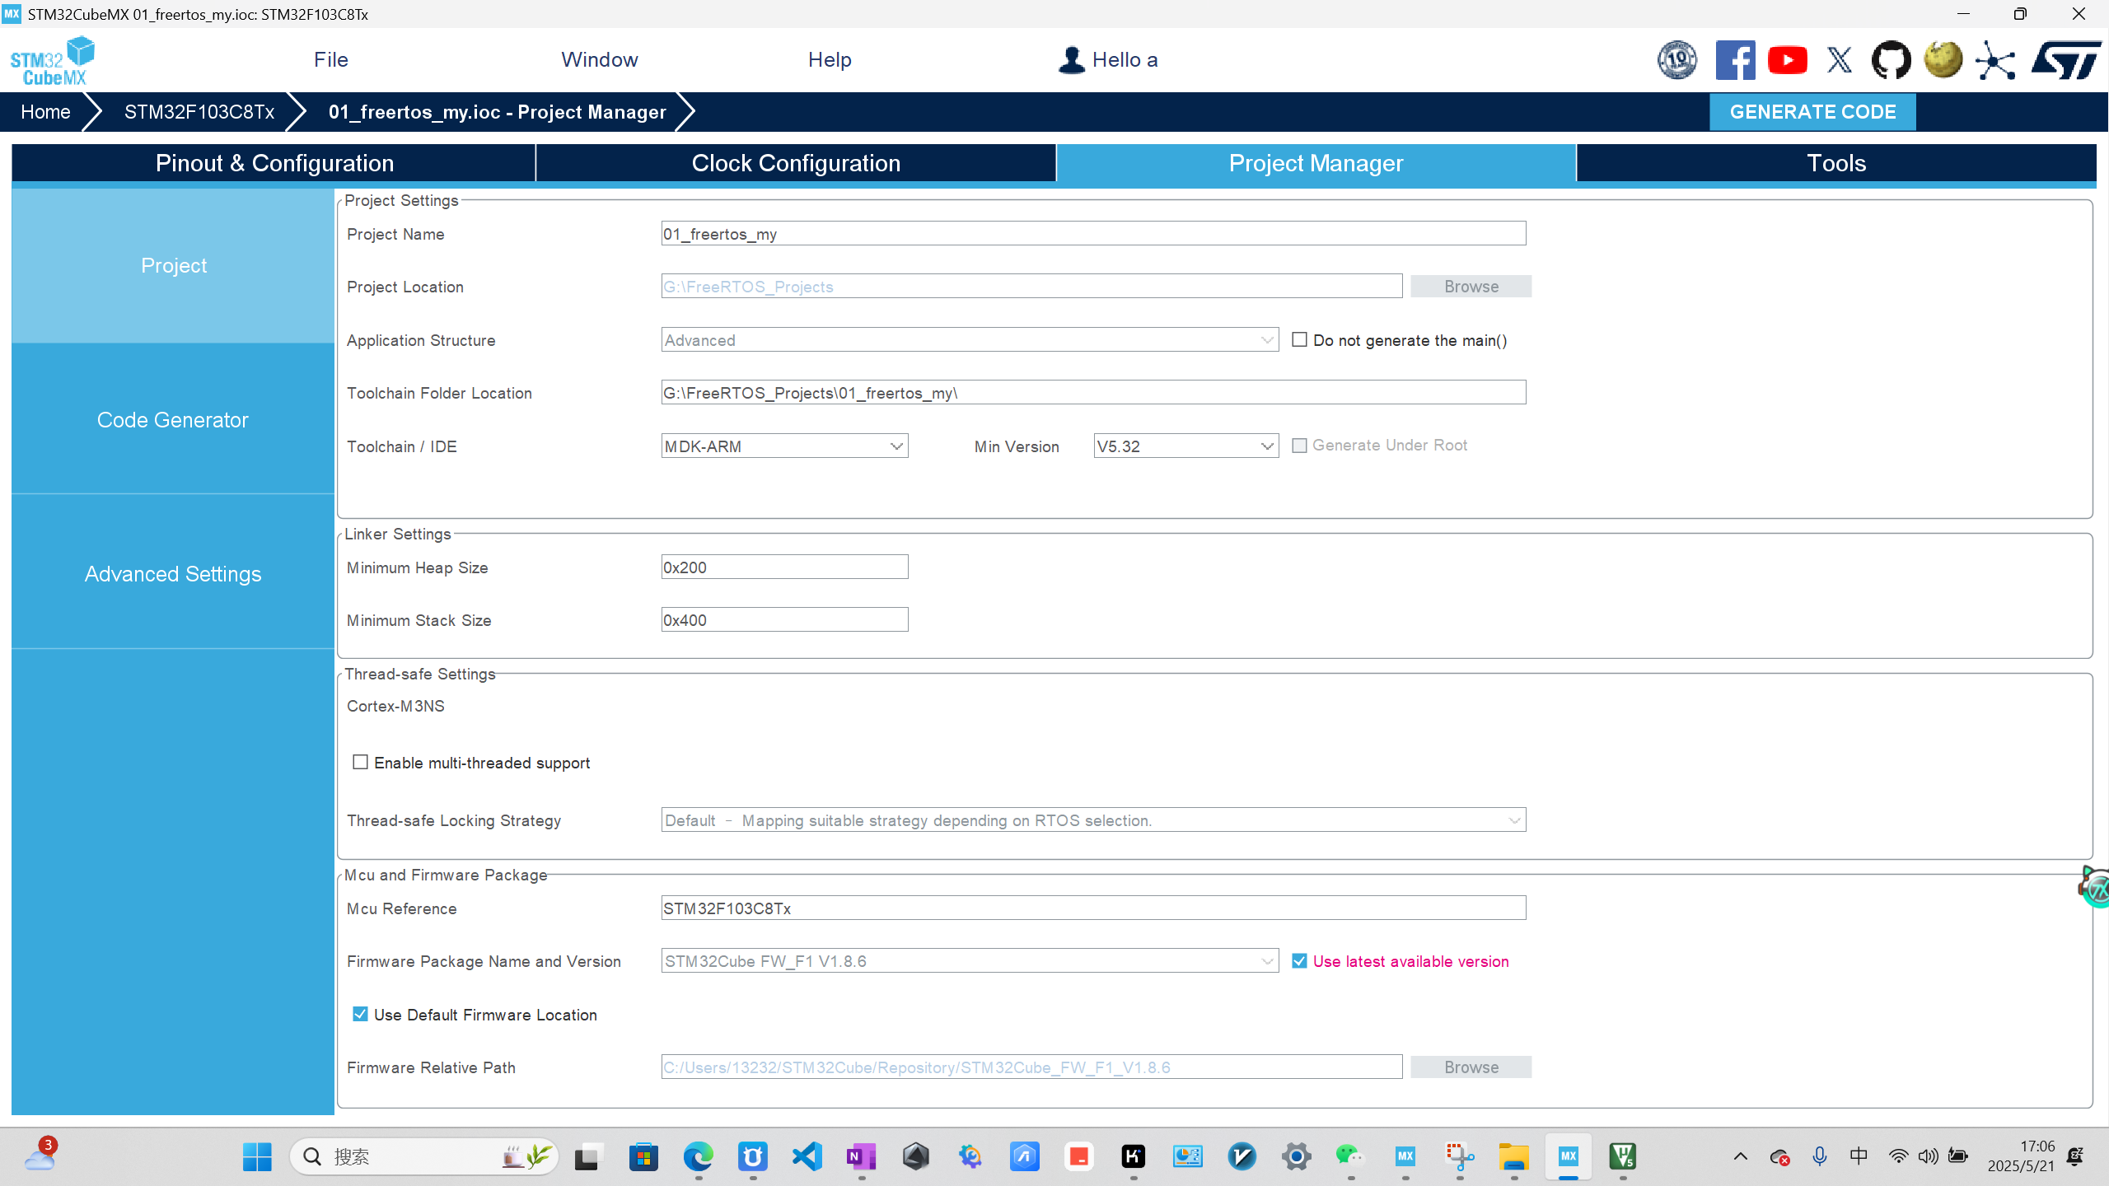Open the X (Twitter) icon link
2109x1186 pixels.
click(x=1839, y=60)
